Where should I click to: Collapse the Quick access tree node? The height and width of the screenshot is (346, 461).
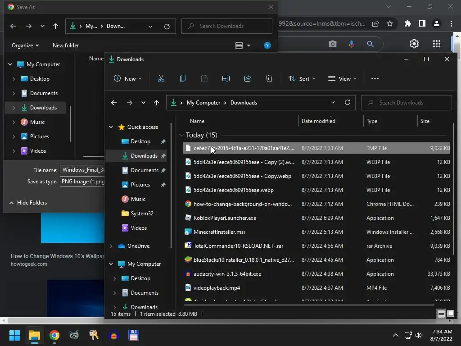pos(111,127)
